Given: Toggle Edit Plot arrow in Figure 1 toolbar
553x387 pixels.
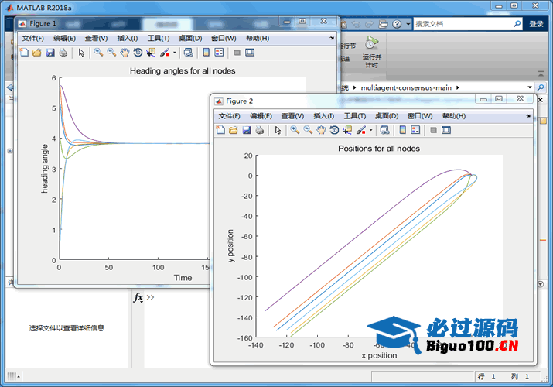Looking at the screenshot, I should [81, 53].
